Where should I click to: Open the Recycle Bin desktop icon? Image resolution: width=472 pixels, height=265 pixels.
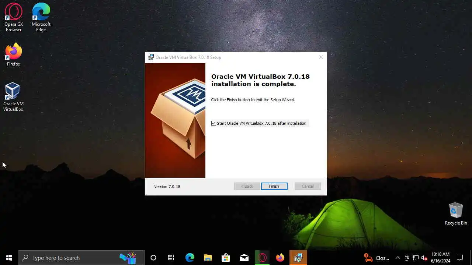tap(456, 214)
